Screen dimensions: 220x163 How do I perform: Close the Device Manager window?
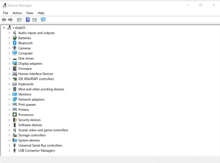tap(214, 5)
